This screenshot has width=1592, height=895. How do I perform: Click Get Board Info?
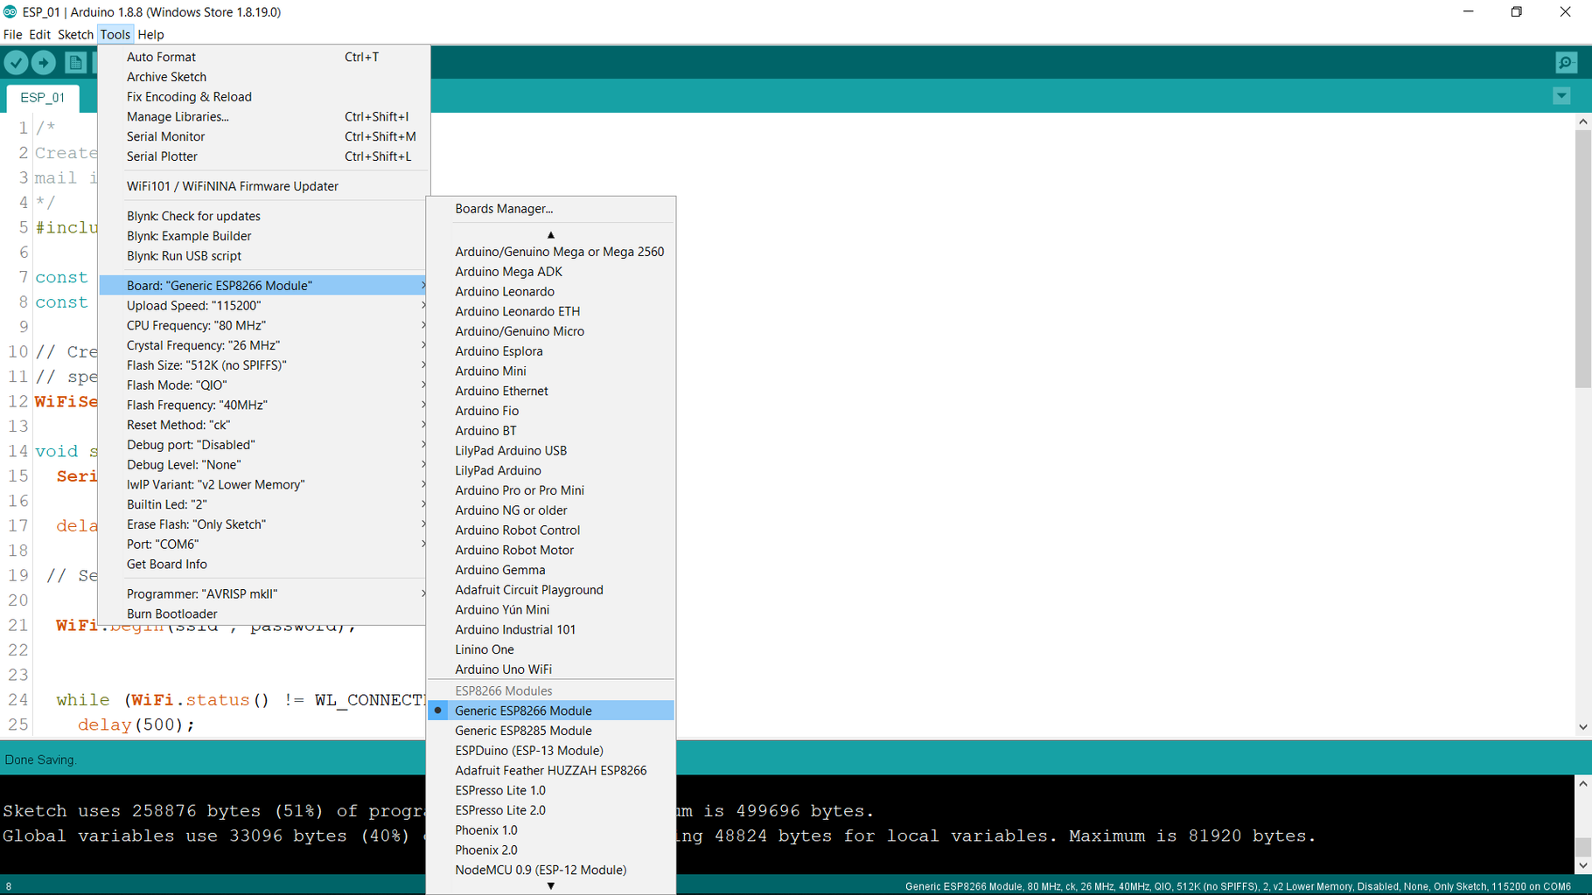point(167,564)
